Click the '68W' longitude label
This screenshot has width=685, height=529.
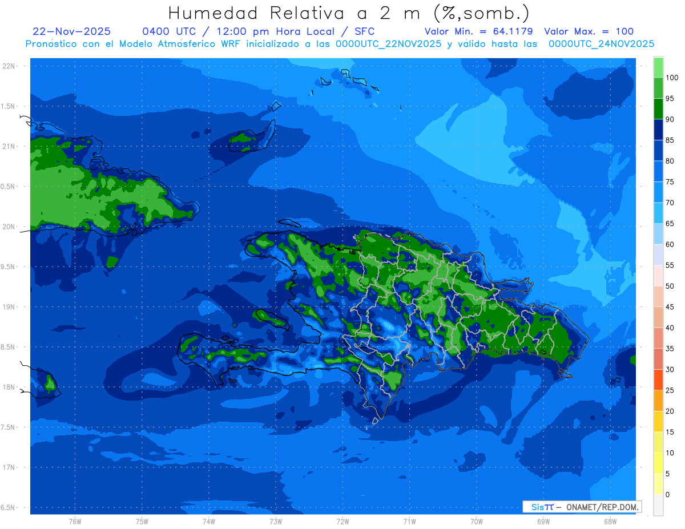coord(610,521)
